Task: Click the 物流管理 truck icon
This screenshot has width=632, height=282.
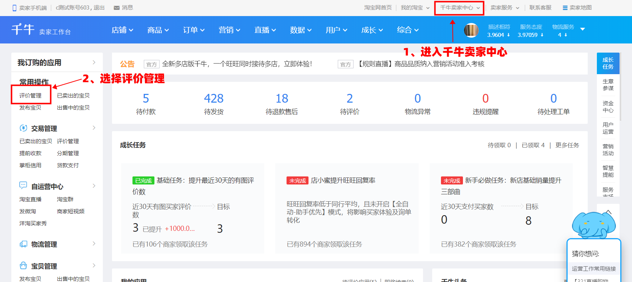Action: [23, 244]
